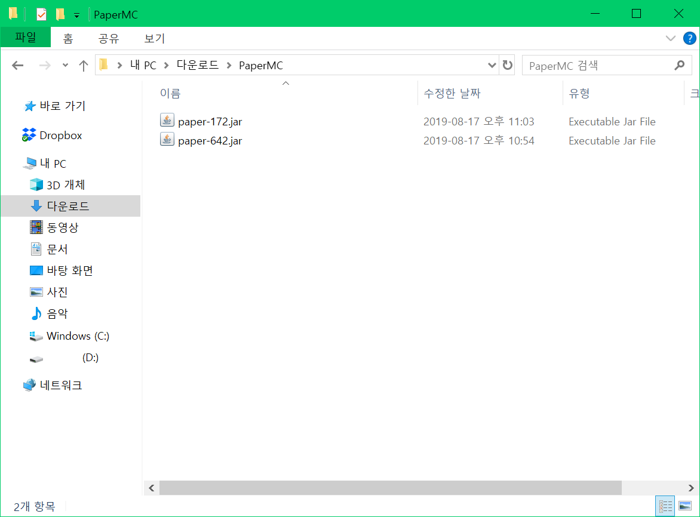Refresh the PaperMC folder
Screen dimensions: 700x517
pos(507,65)
